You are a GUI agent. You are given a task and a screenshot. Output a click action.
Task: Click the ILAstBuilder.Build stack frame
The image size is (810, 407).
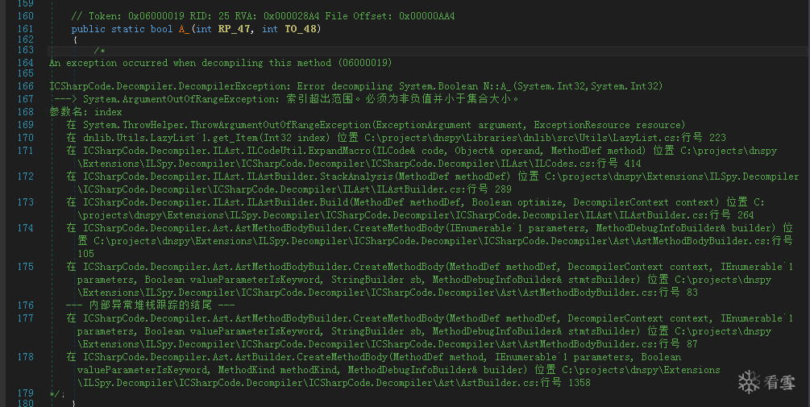[x=415, y=209]
